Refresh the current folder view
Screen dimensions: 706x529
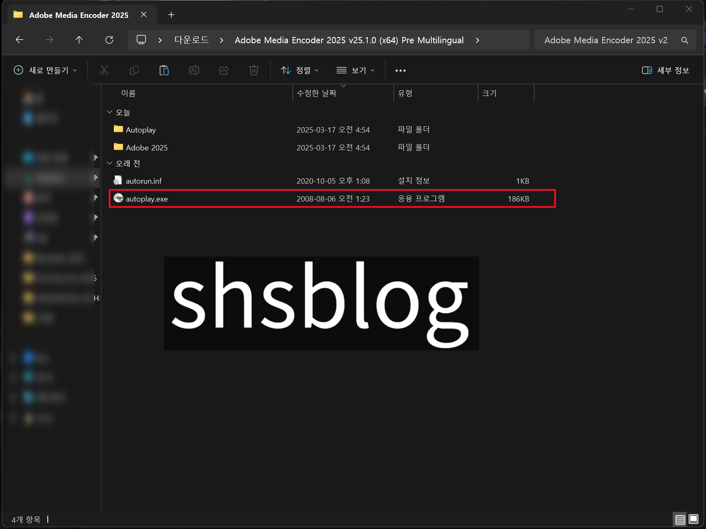point(109,40)
